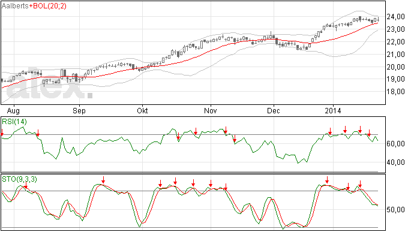Select the Okt label on time axis
The height and width of the screenshot is (232, 414).
(142, 110)
